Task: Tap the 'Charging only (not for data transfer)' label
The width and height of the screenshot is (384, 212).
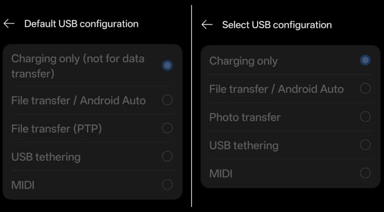Action: (x=78, y=66)
